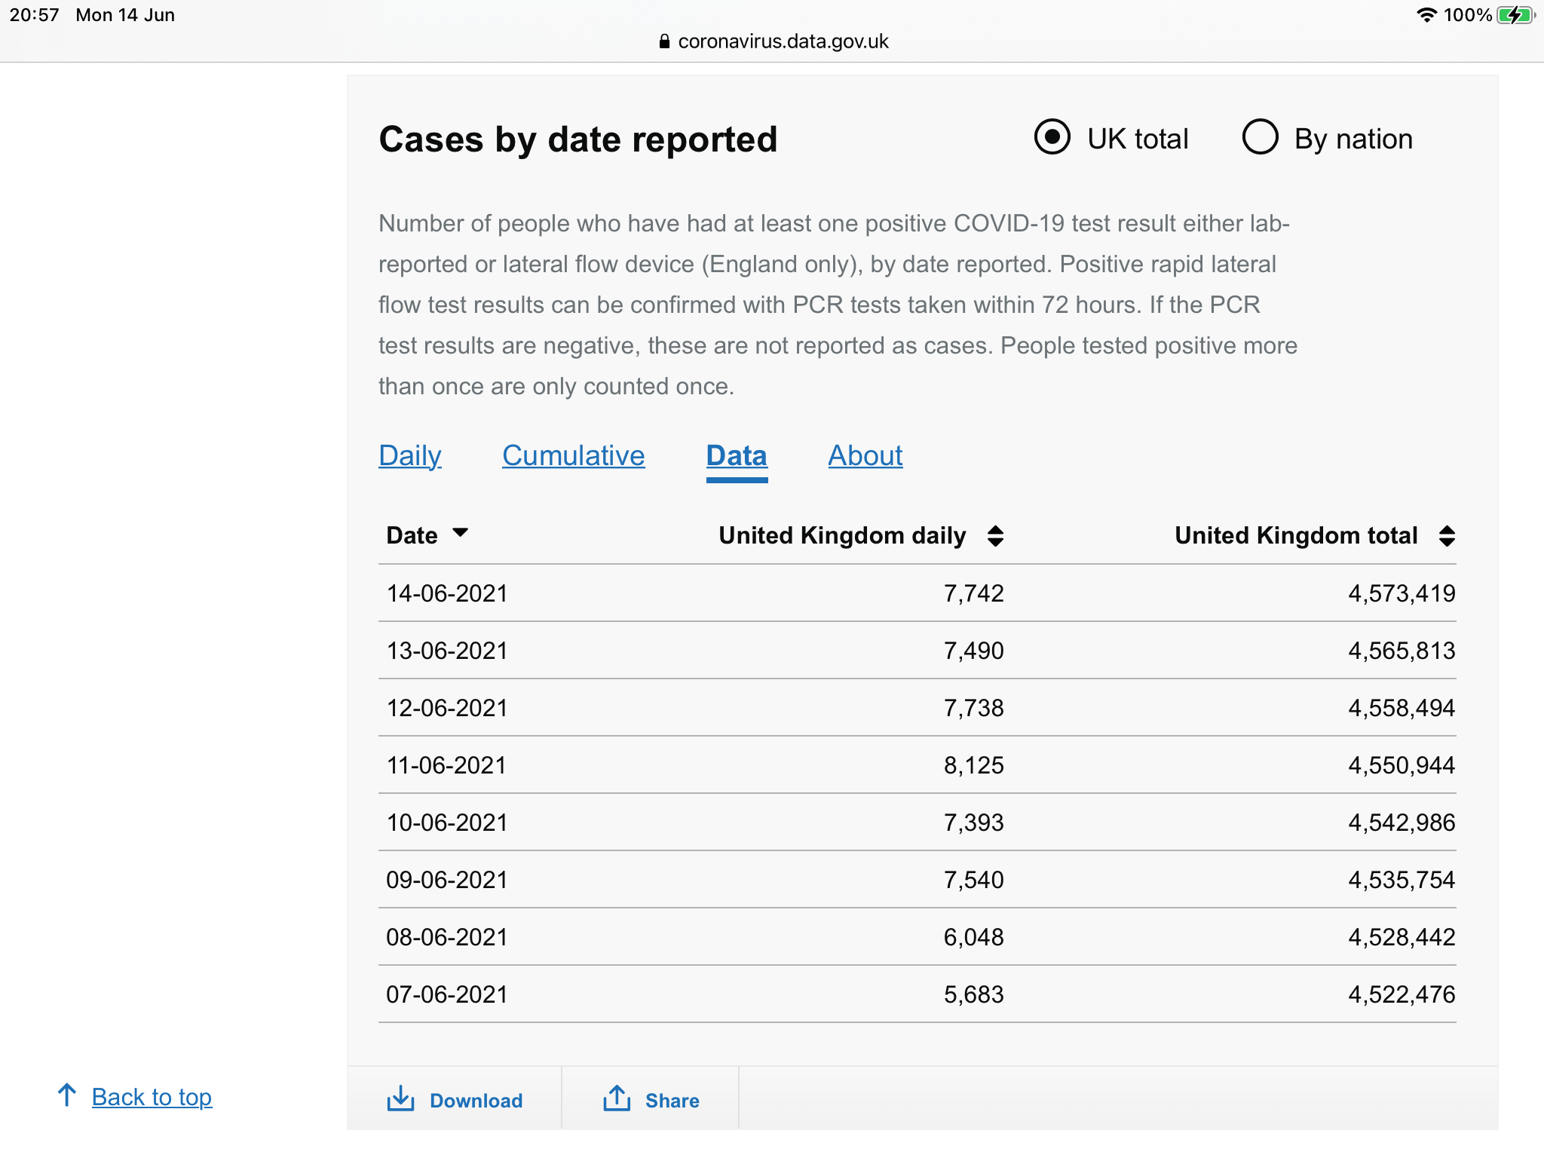Select the UK total radio button
The height and width of the screenshot is (1158, 1544).
pyautogui.click(x=1052, y=137)
